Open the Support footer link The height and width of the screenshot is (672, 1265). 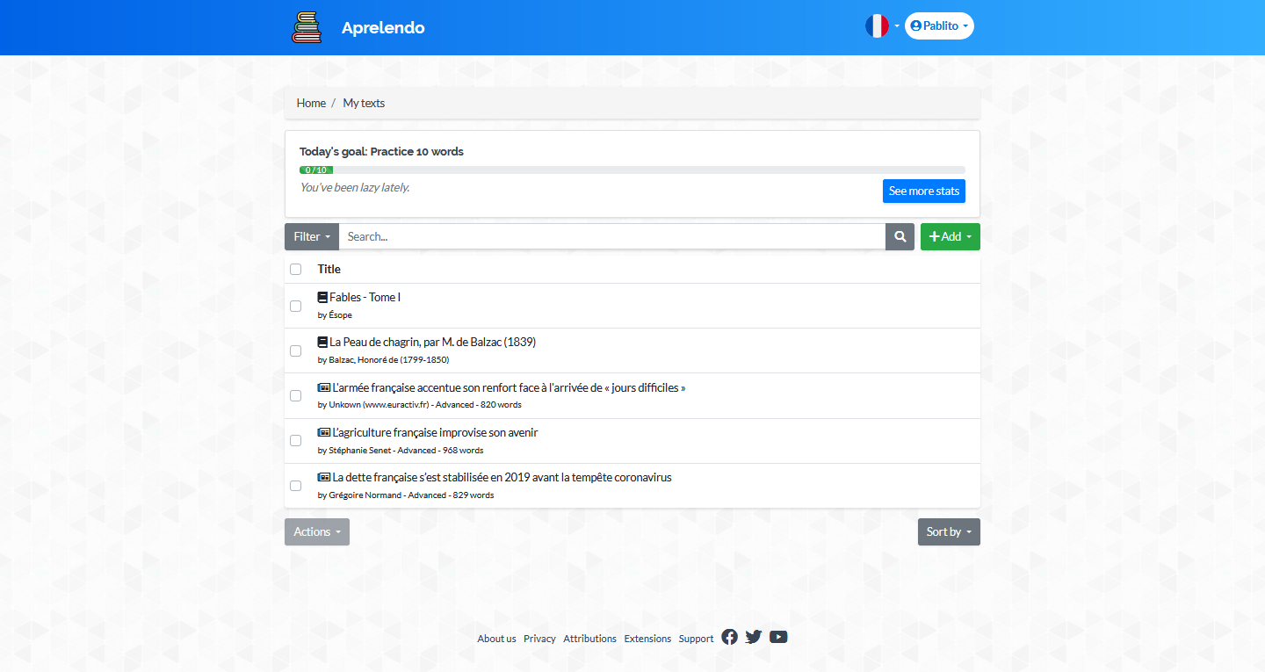696,639
